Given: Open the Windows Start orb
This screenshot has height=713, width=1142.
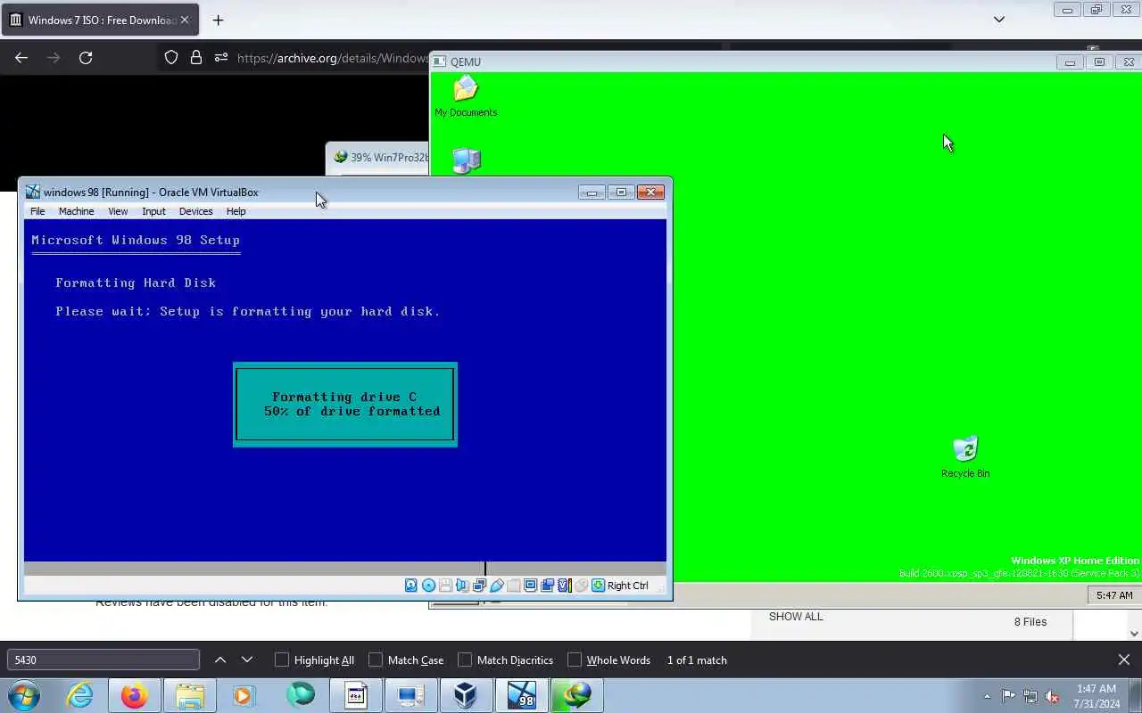Looking at the screenshot, I should coord(24,695).
